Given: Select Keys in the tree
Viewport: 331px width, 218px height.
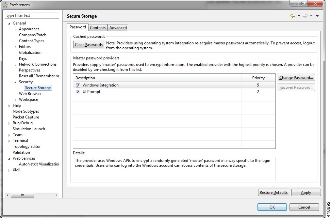Looking at the screenshot, I should (23, 58).
